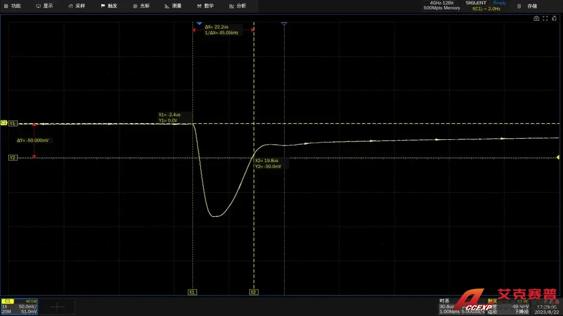Click the ΔY= -50.000mV readout
Image resolution: width=563 pixels, height=316 pixels.
coord(33,140)
